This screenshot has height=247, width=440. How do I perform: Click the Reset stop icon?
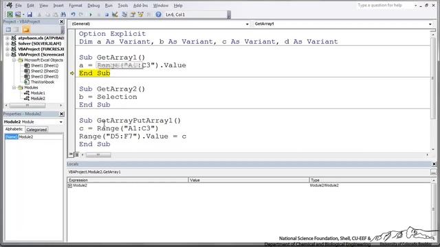tap(107, 14)
